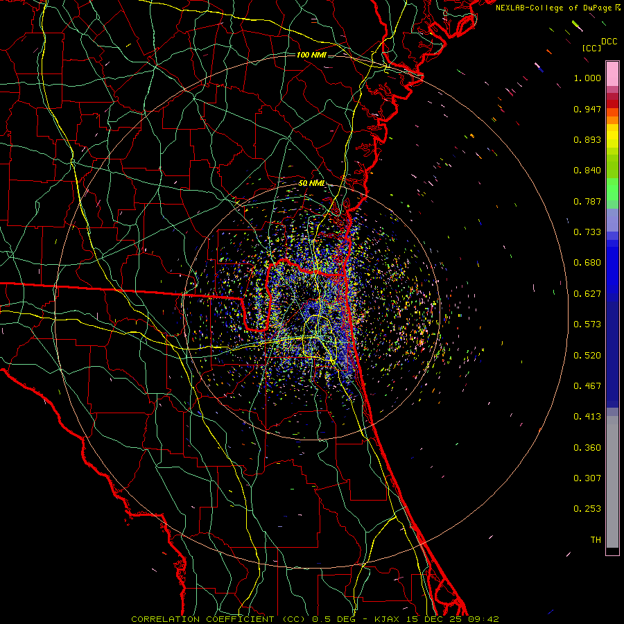This screenshot has width=624, height=624.
Task: Click the gray segment of the color bar
Action: pyautogui.click(x=612, y=482)
